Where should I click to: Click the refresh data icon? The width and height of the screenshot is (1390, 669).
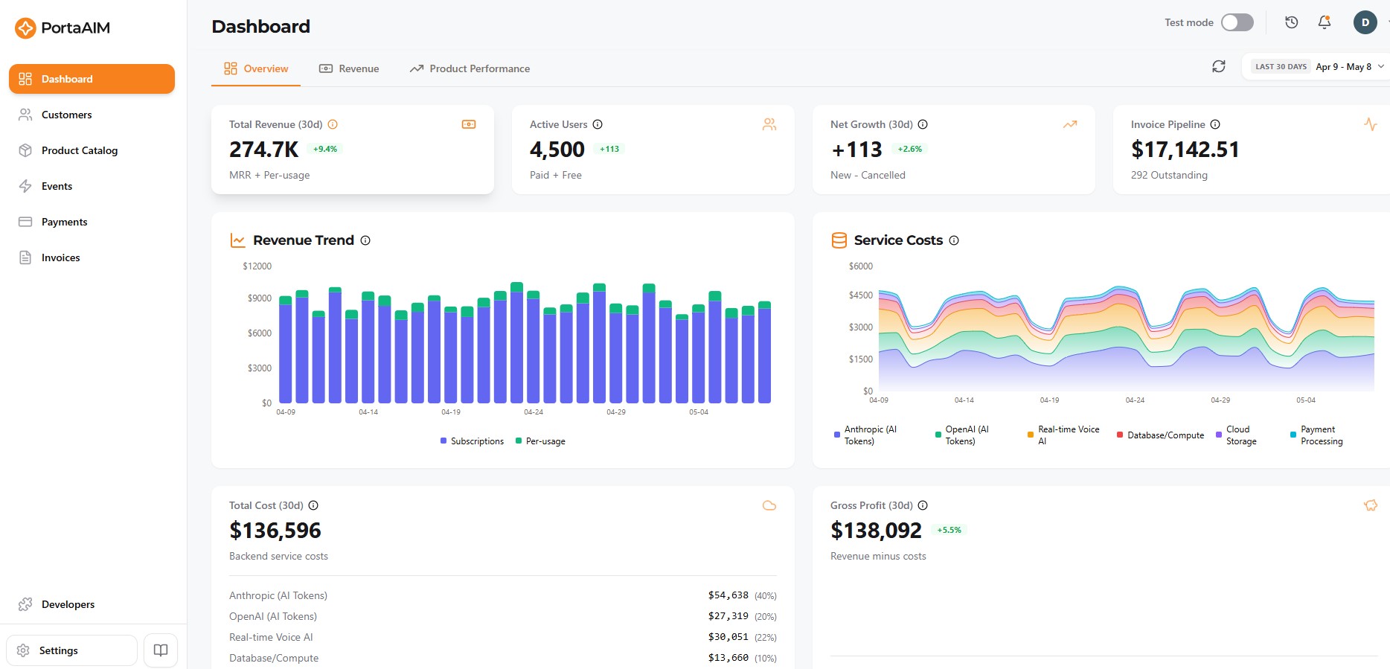(x=1219, y=66)
